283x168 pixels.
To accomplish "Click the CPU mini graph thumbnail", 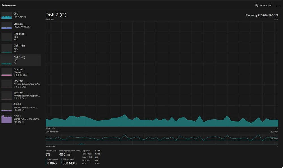I will 7,16.
